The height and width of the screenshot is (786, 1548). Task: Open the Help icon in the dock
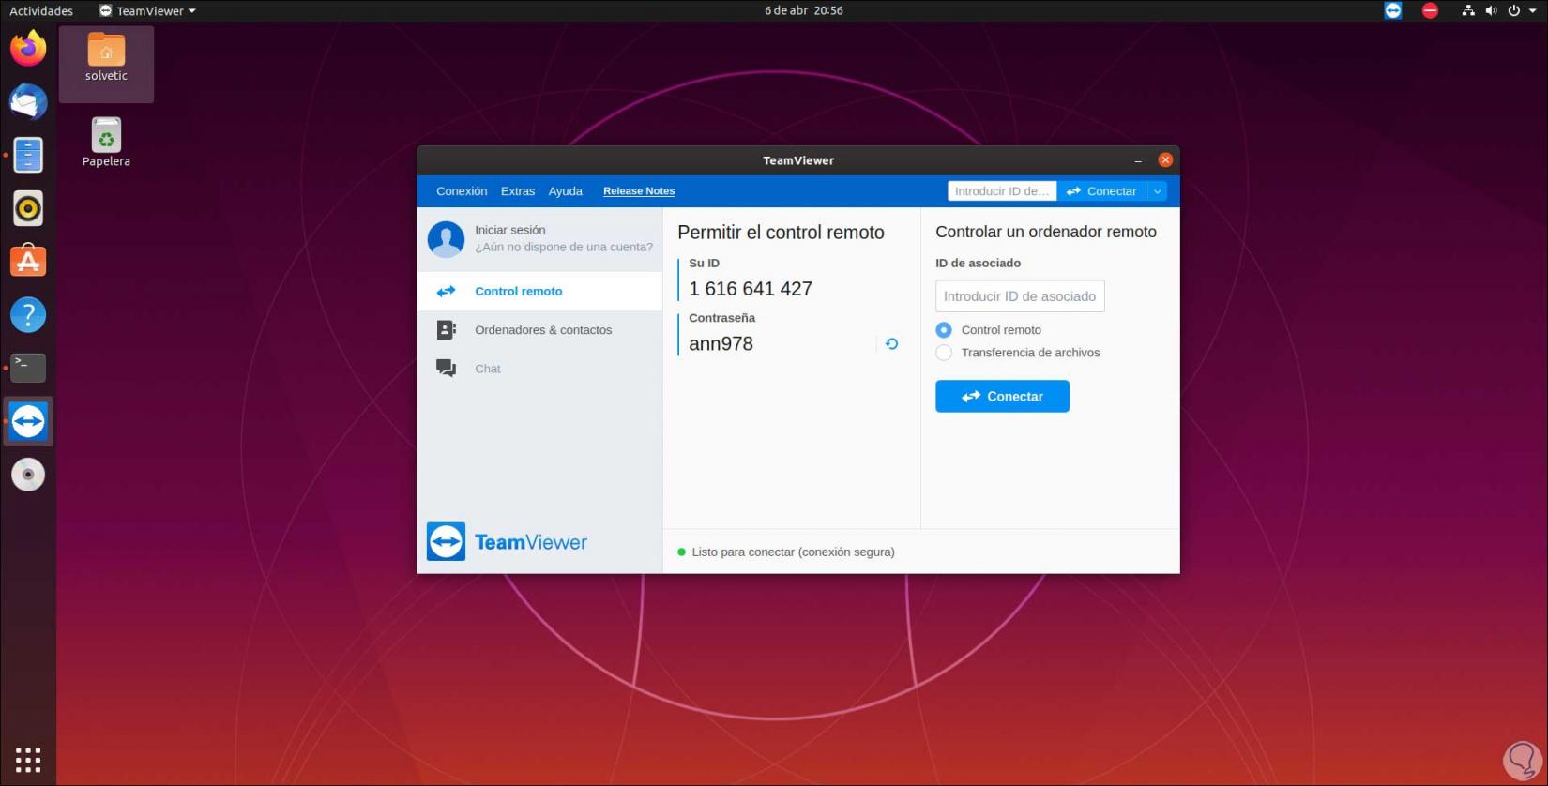click(x=28, y=314)
